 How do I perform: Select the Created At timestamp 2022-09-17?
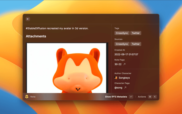[126, 54]
